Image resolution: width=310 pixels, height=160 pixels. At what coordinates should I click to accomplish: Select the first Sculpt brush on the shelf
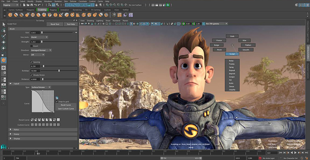10,15
